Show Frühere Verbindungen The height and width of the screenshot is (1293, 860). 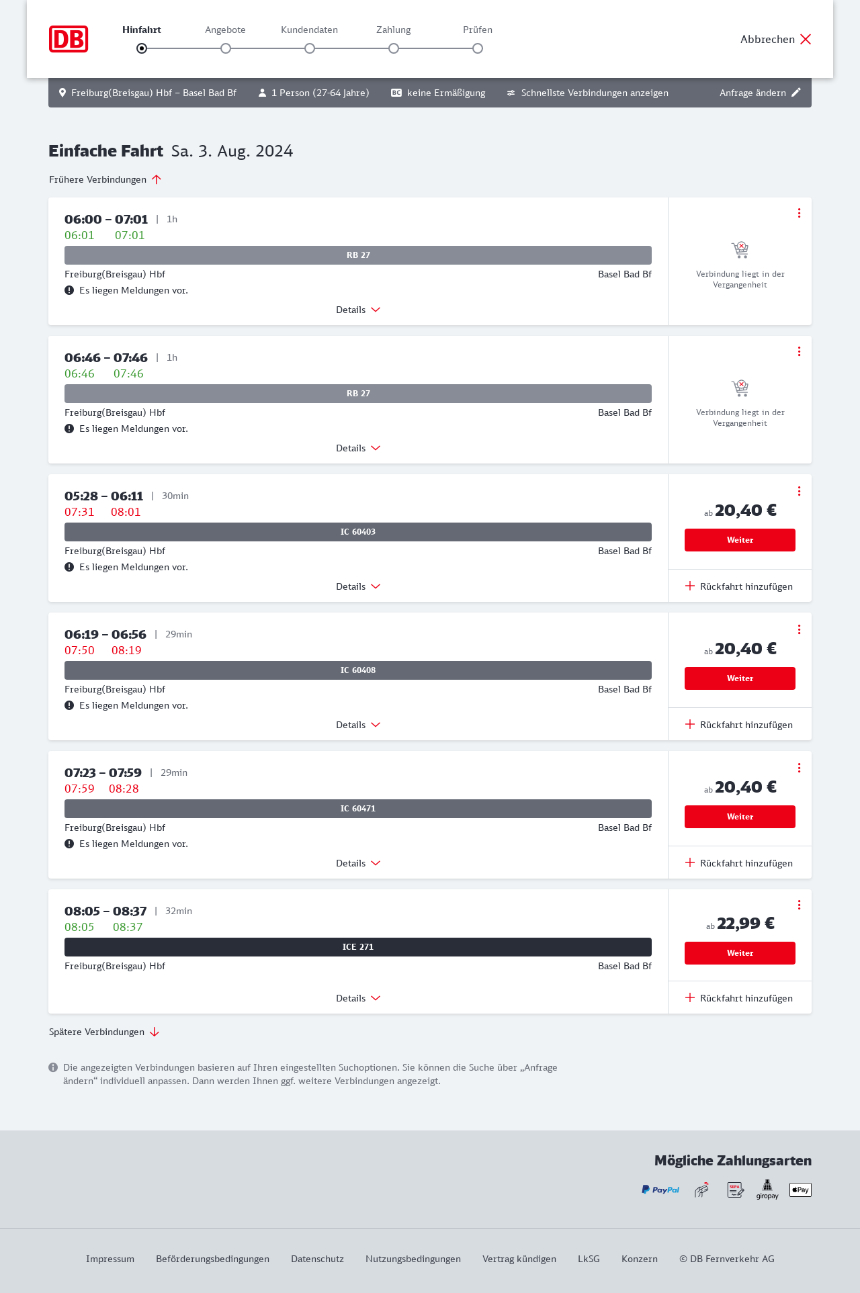click(105, 179)
